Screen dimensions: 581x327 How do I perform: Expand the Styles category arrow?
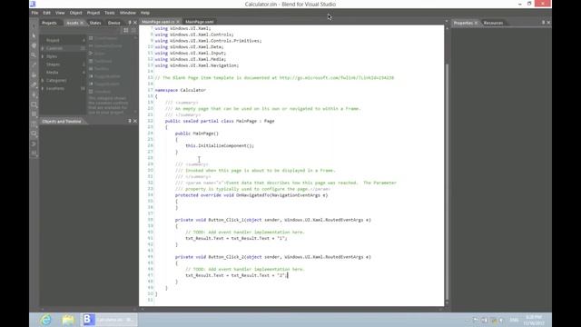[43, 56]
